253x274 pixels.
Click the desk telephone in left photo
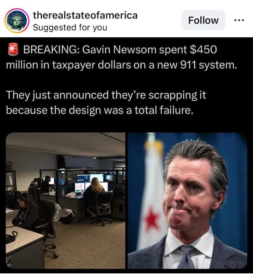[x=11, y=237]
